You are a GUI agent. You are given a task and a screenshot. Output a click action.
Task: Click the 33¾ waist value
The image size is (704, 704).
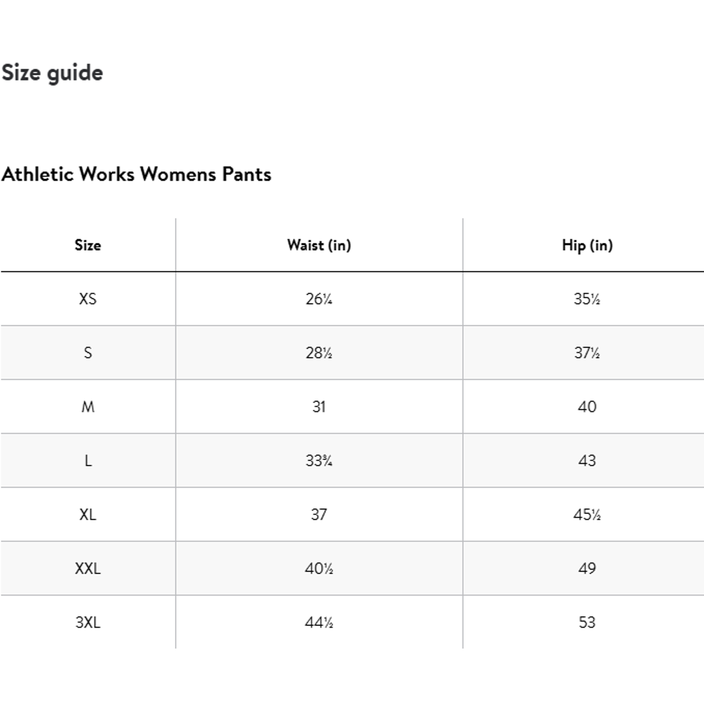[x=319, y=461]
